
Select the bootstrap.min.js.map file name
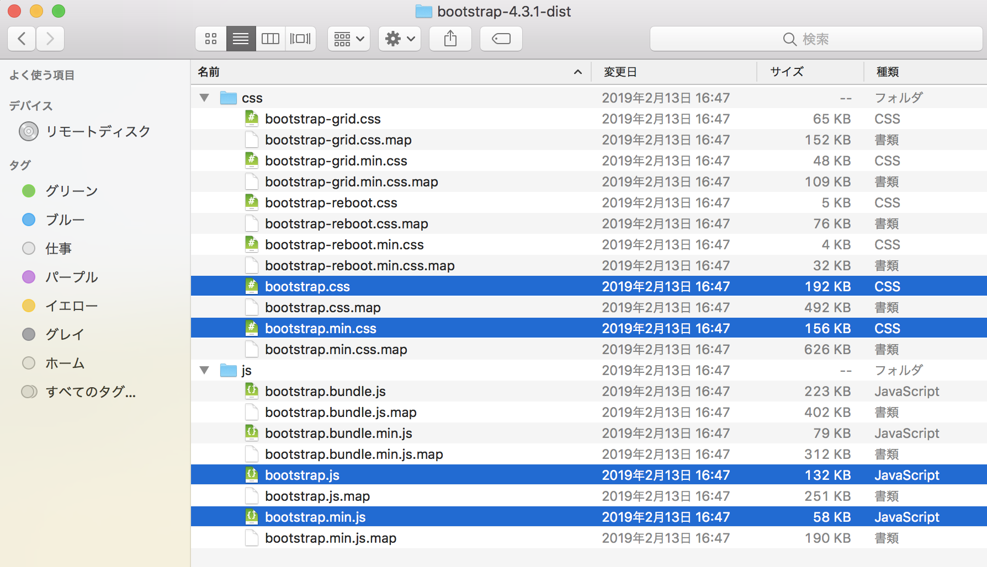(x=331, y=538)
